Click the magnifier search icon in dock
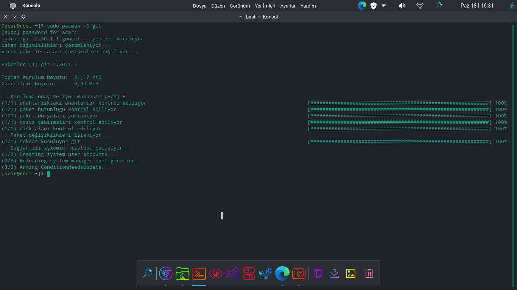This screenshot has height=290, width=517. (147, 273)
